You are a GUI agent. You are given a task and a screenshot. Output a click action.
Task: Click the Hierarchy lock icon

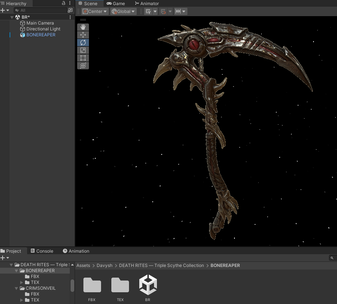tap(64, 3)
